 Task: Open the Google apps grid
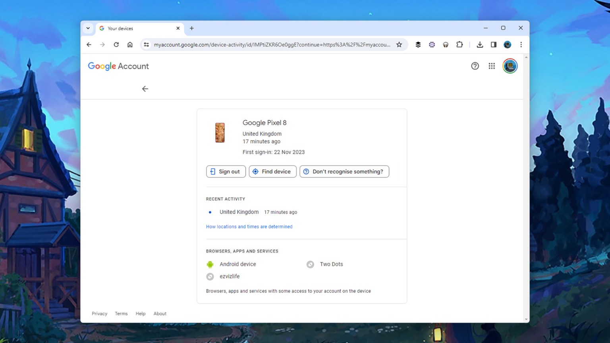click(492, 66)
